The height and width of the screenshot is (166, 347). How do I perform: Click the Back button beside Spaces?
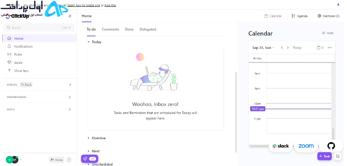point(26,85)
